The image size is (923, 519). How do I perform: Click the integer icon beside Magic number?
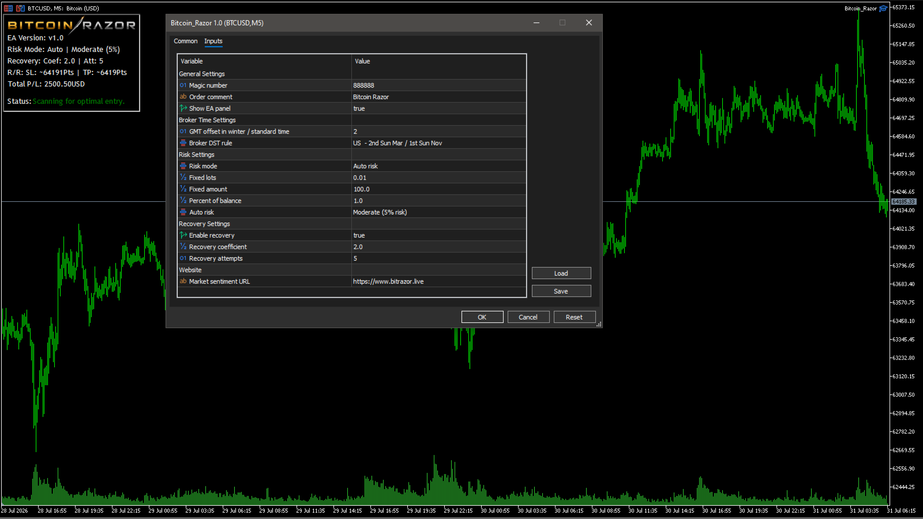183,85
